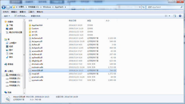The height and width of the screenshot is (104, 185).
Task: Open the 文档 library
Action: pyautogui.click(x=10, y=53)
